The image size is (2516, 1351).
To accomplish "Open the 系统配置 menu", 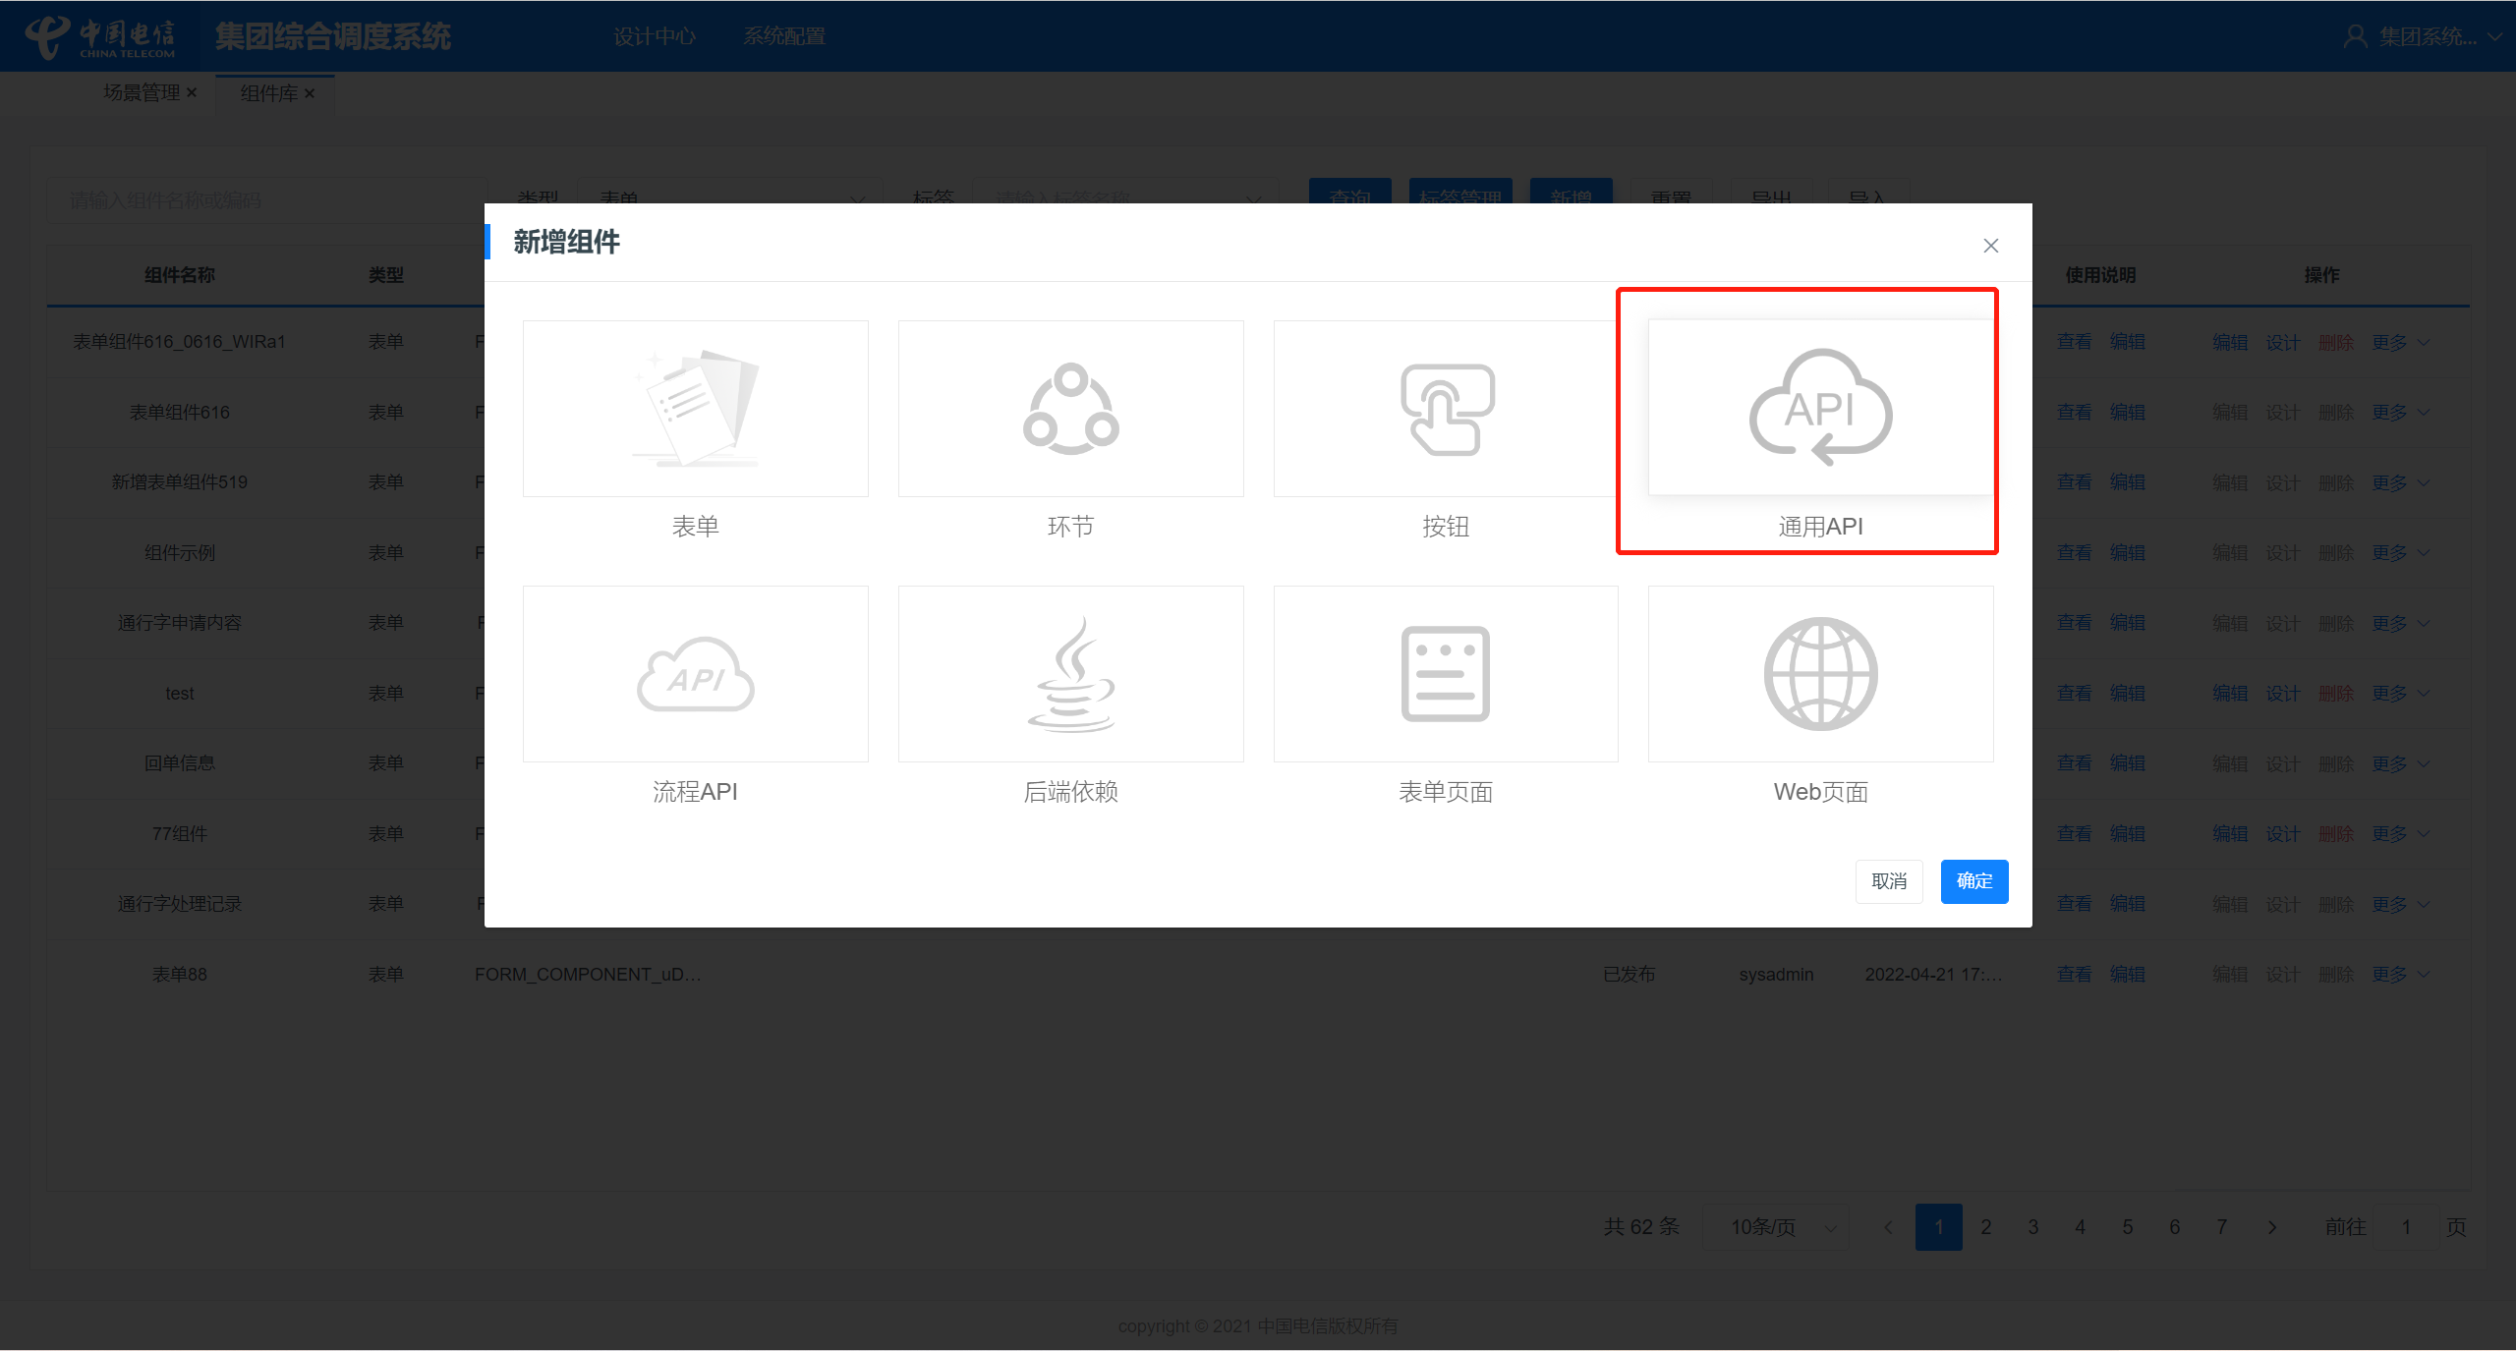I will [784, 36].
